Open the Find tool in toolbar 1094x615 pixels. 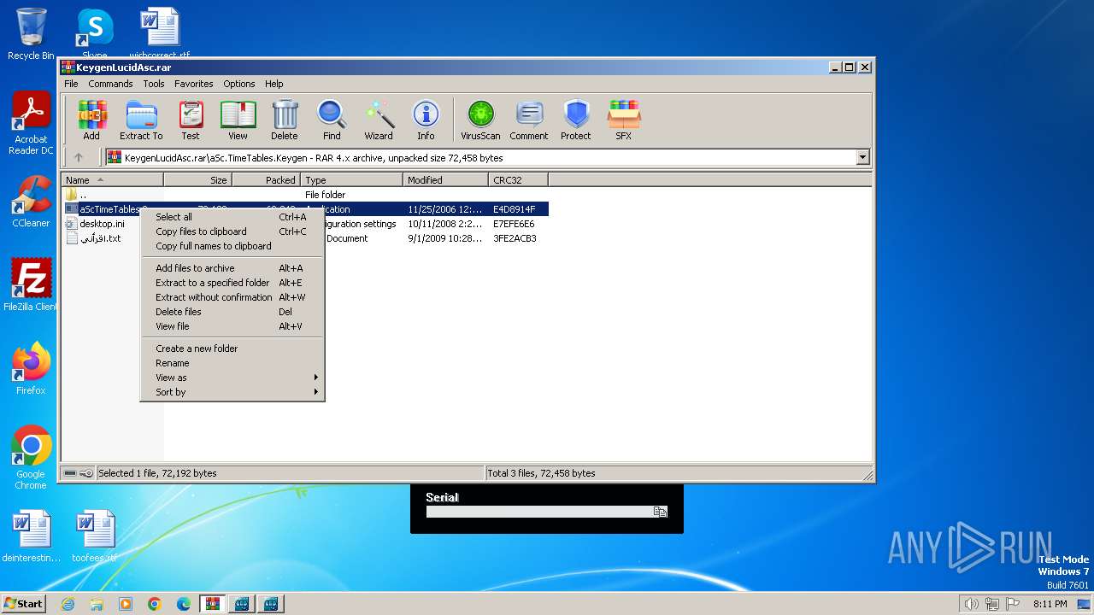point(332,120)
